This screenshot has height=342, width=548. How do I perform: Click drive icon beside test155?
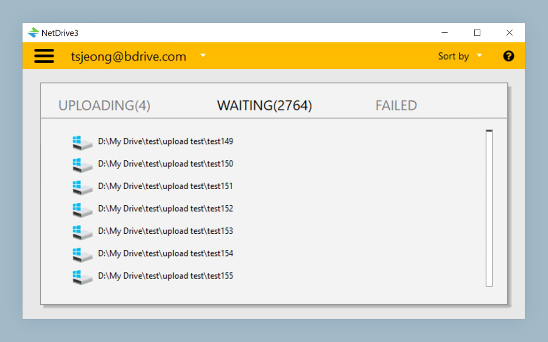(x=82, y=277)
